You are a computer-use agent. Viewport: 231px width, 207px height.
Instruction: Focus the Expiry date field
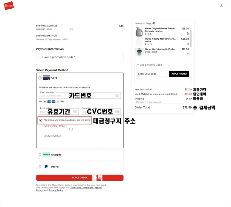click(x=59, y=112)
